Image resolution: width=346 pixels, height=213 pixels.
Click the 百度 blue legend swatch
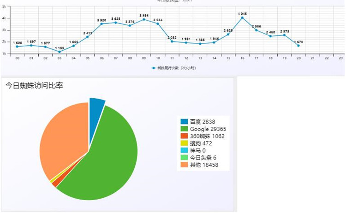click(x=184, y=122)
